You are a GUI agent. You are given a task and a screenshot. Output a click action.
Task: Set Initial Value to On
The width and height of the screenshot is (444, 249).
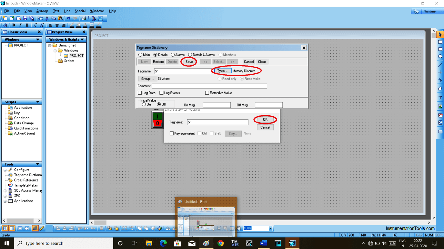[x=144, y=105]
